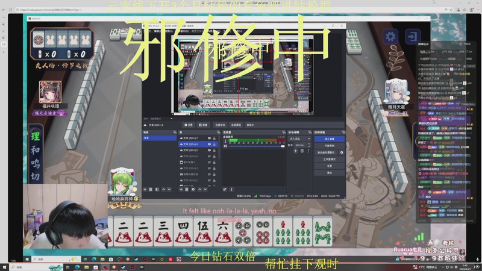Open transition properties three-dot menu
Image resolution: width=482 pixels, height=271 pixels.
(x=308, y=151)
